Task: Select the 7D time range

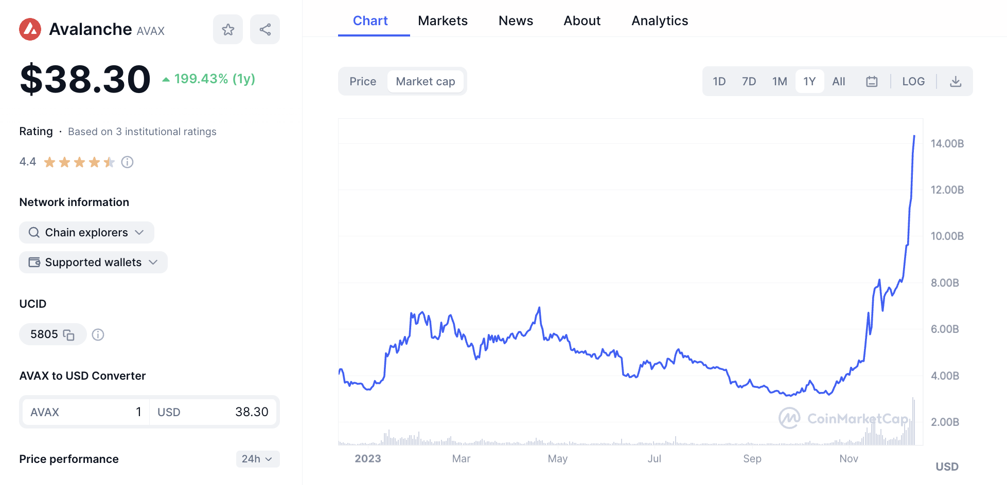Action: click(749, 81)
